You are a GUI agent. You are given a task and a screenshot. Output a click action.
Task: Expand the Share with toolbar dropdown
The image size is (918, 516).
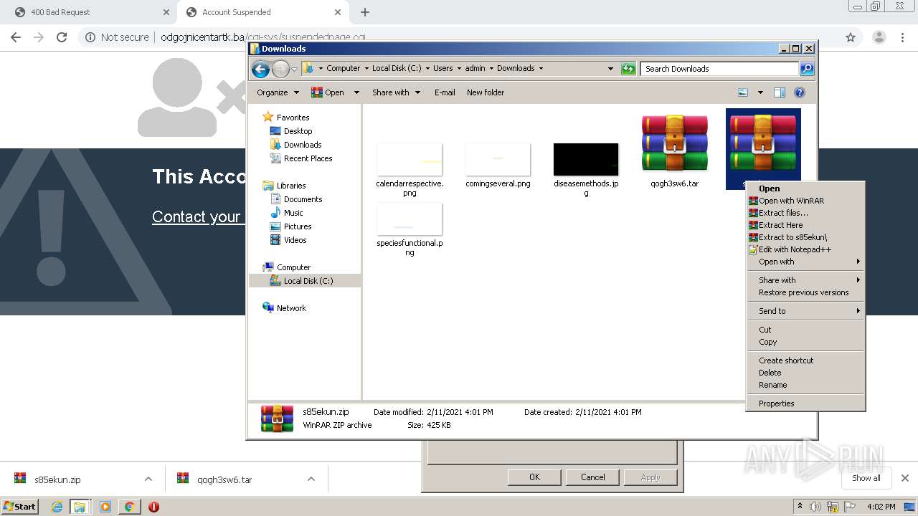(396, 92)
